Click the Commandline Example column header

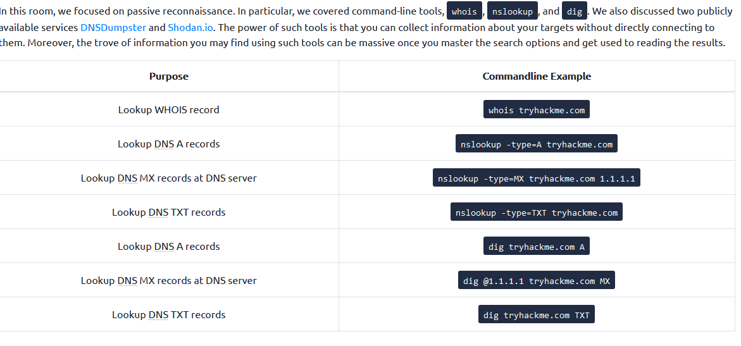coord(537,77)
